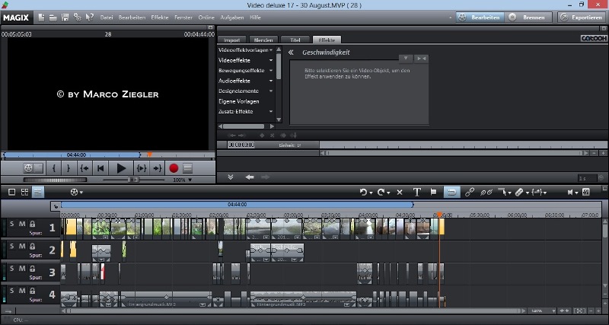Click the Brennen button
The image size is (609, 325).
coord(530,18)
